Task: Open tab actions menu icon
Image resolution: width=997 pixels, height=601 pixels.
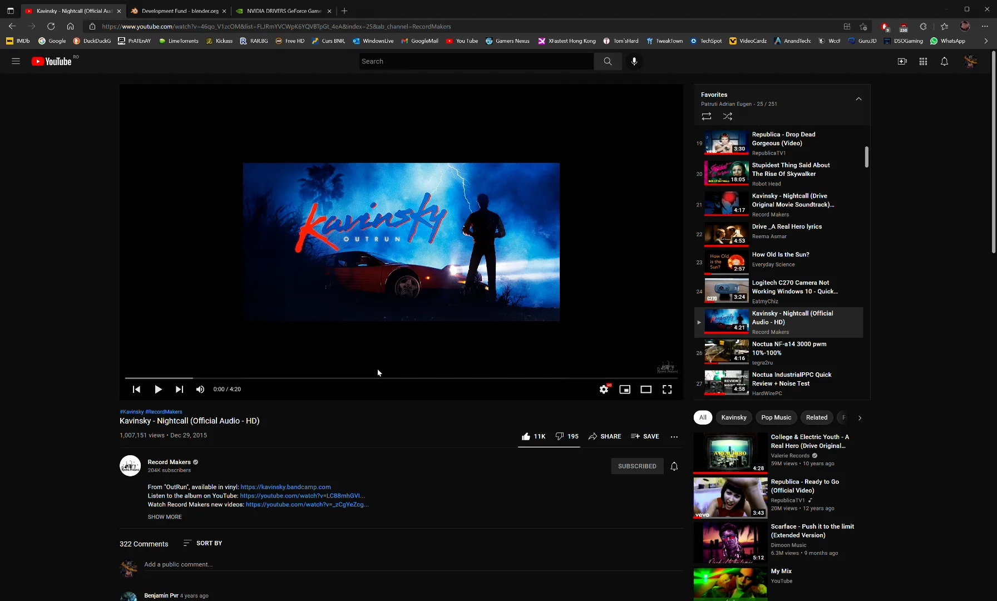Action: click(x=10, y=11)
